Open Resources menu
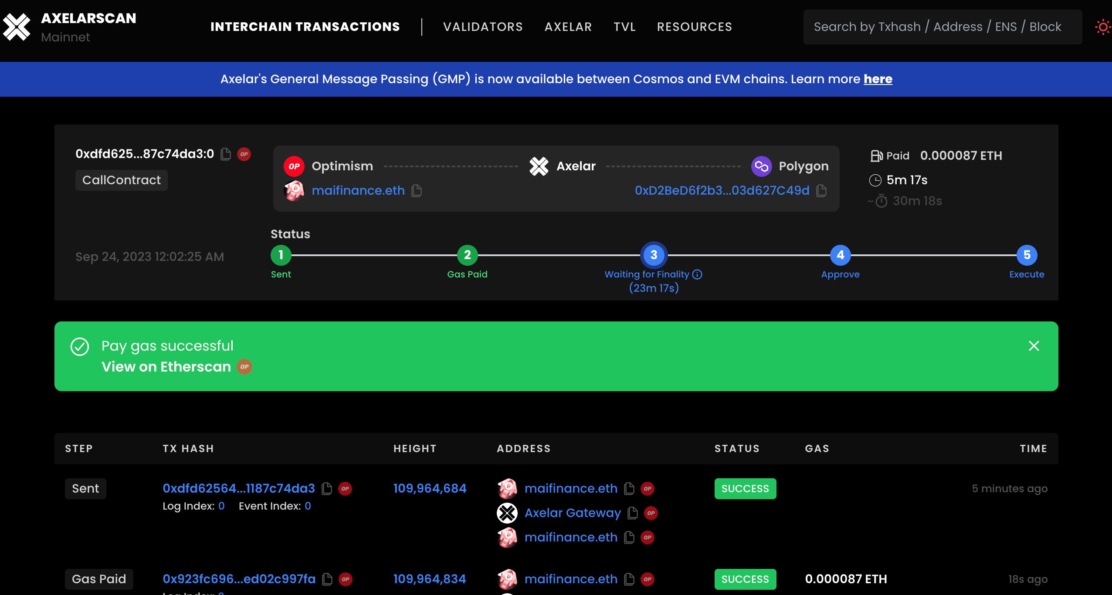The width and height of the screenshot is (1112, 595). (695, 27)
